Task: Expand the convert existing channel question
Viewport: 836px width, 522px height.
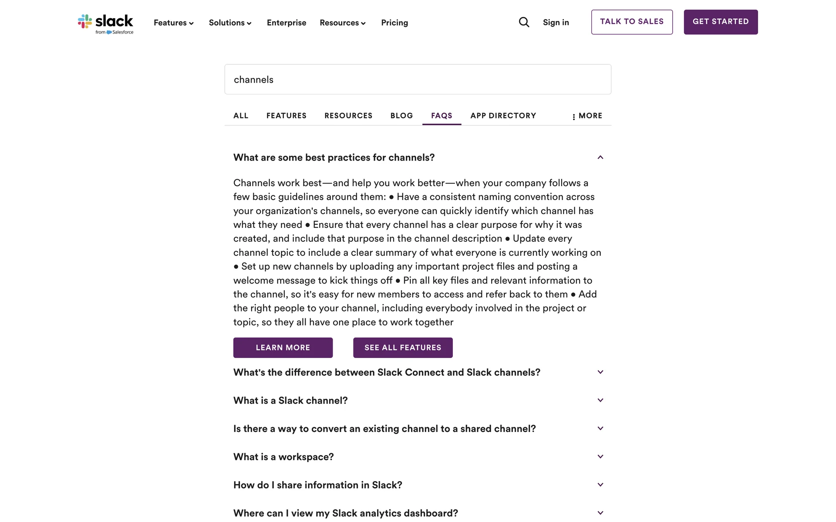Action: point(600,429)
